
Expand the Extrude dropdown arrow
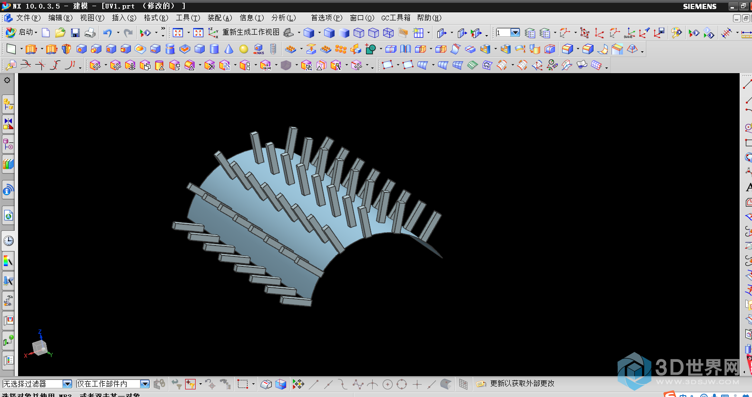click(41, 49)
